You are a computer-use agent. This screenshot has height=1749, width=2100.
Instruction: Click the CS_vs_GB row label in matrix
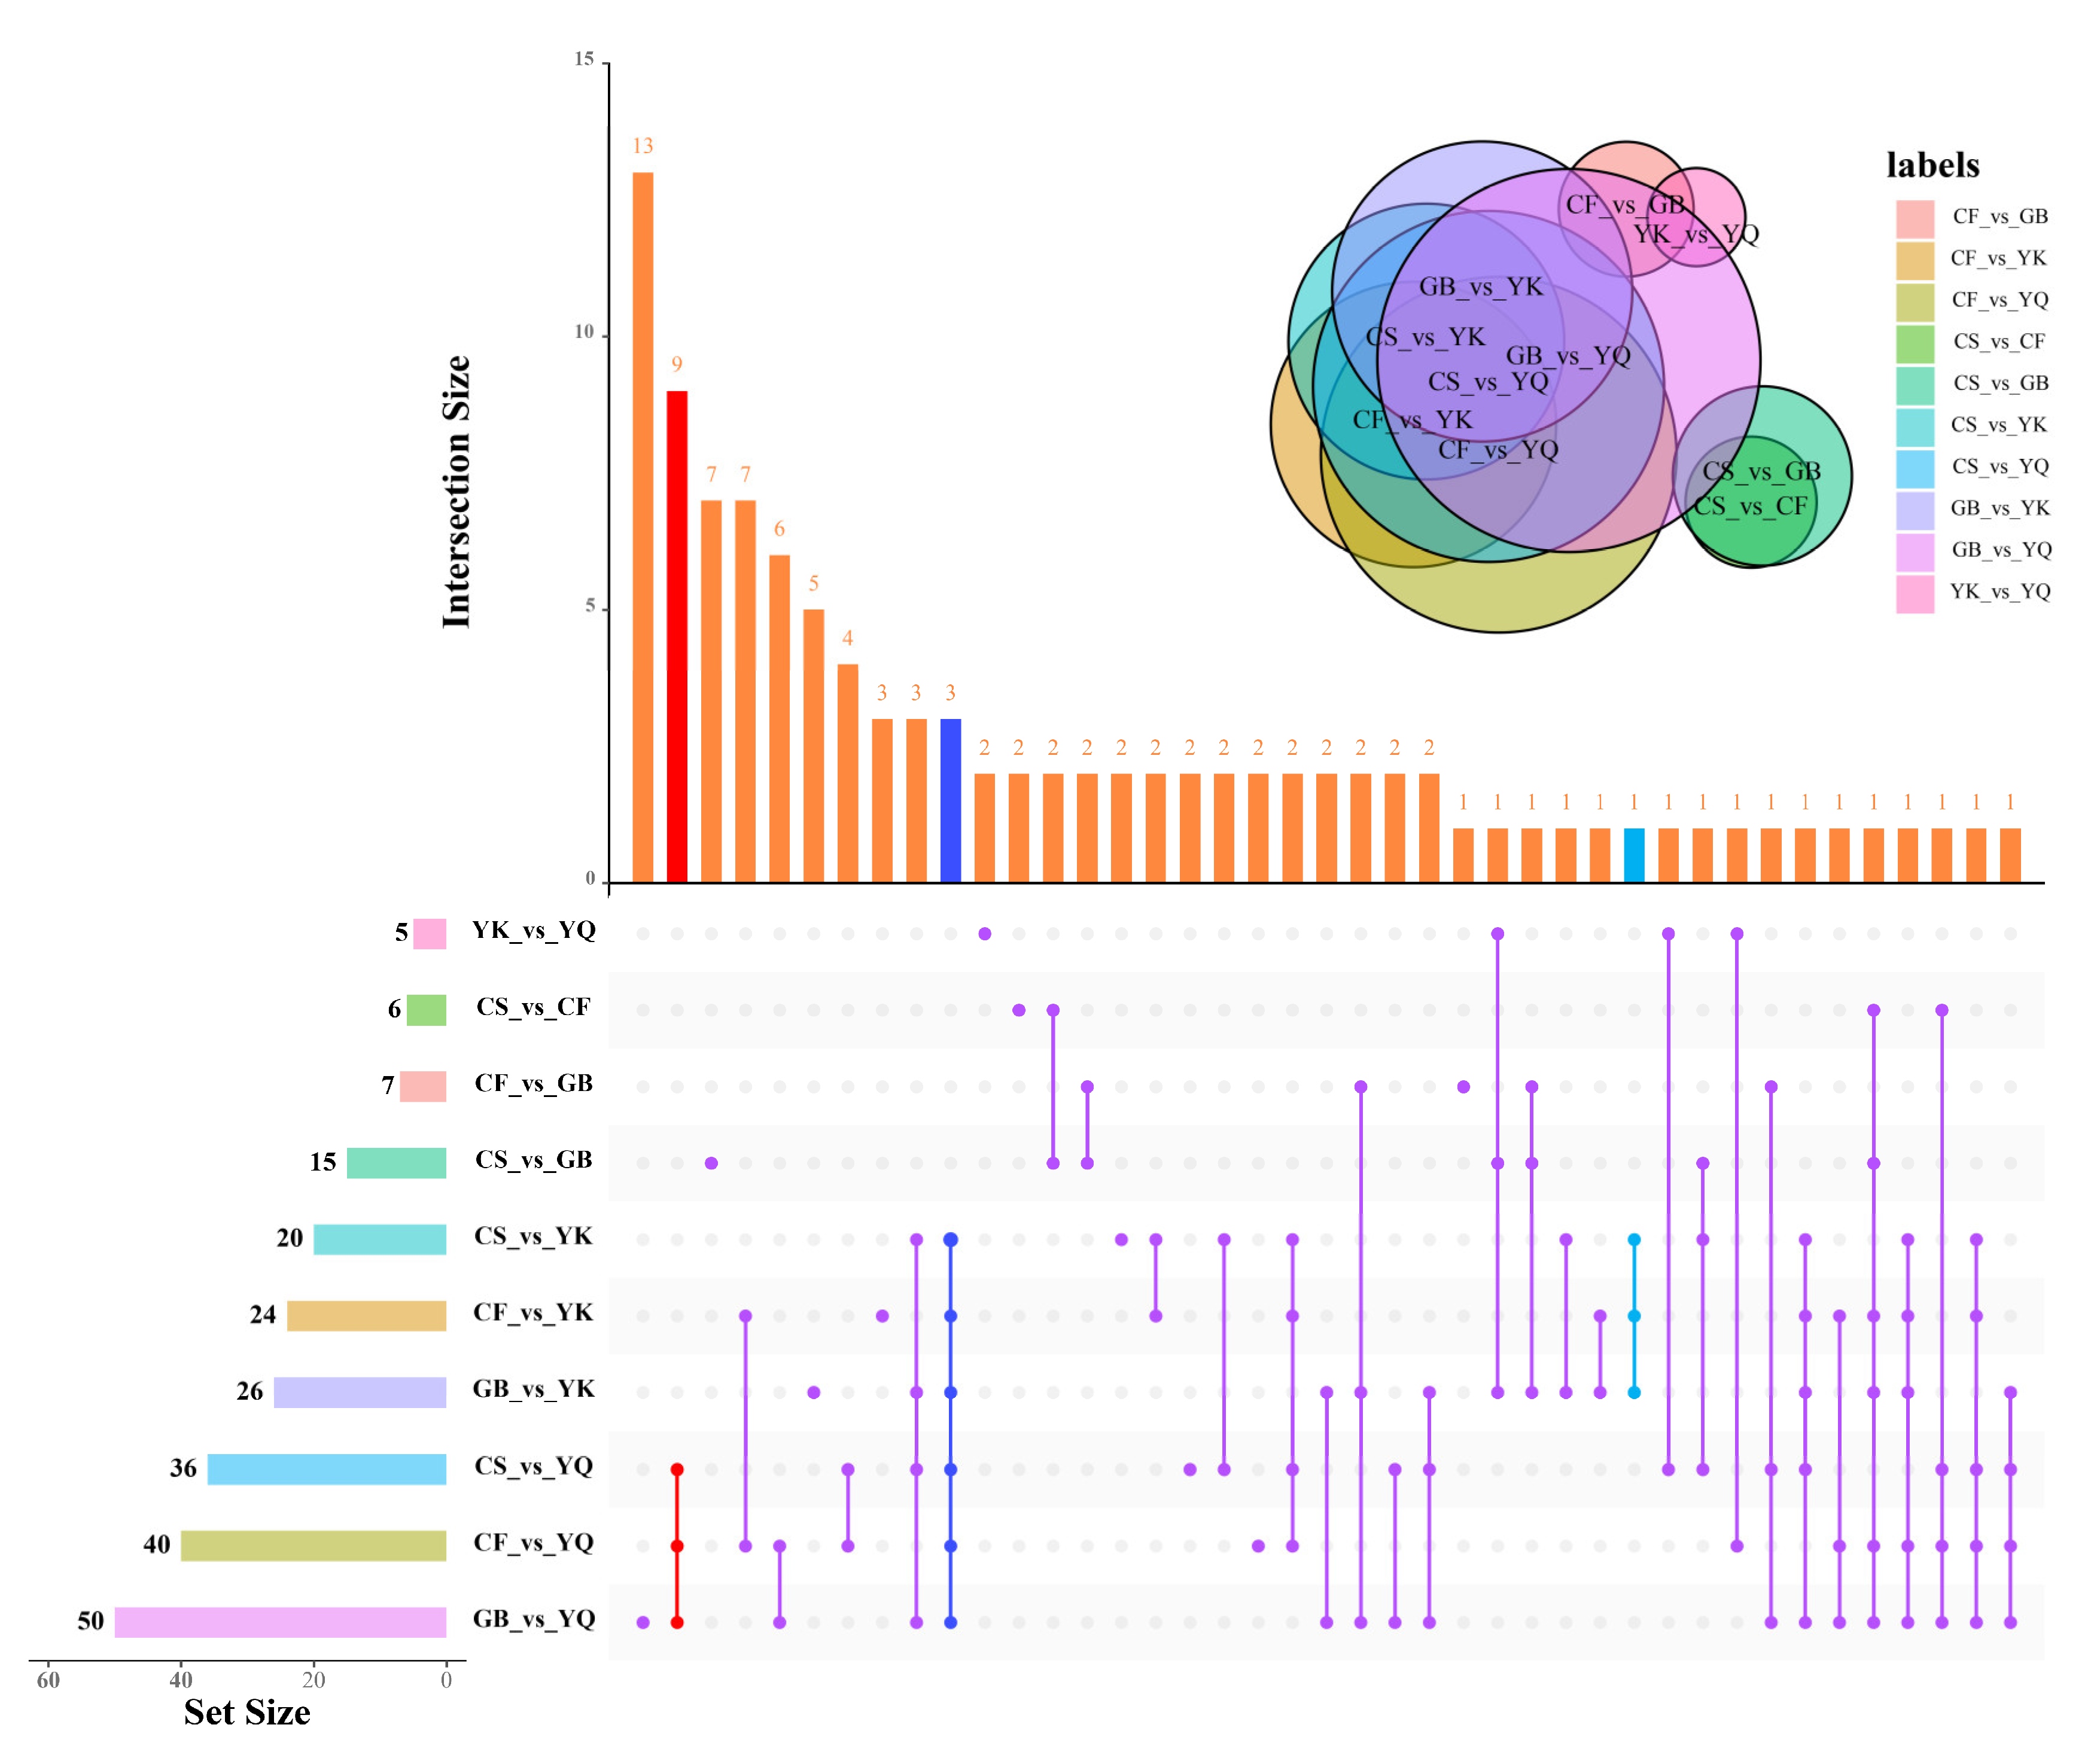tap(533, 1160)
